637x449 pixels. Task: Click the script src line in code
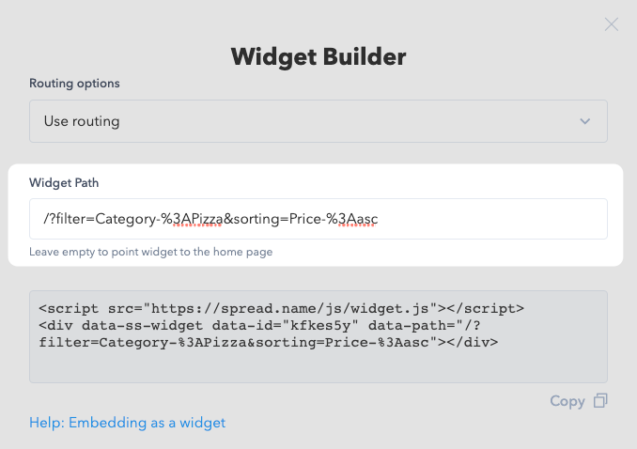click(281, 309)
